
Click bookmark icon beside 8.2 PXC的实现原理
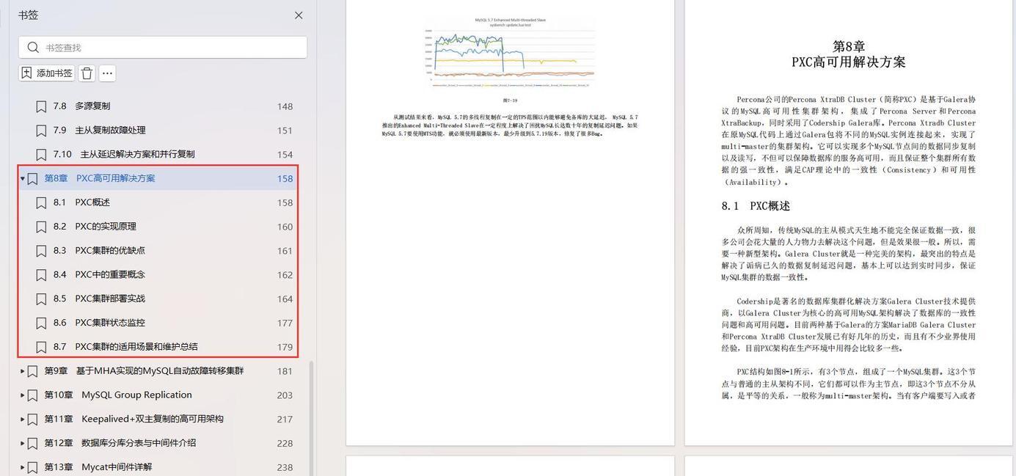click(x=41, y=227)
